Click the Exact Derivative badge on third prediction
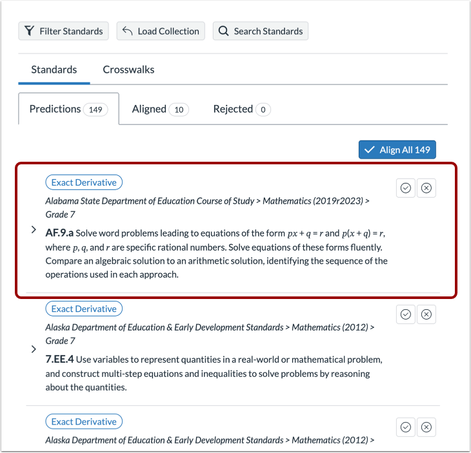 tap(84, 421)
